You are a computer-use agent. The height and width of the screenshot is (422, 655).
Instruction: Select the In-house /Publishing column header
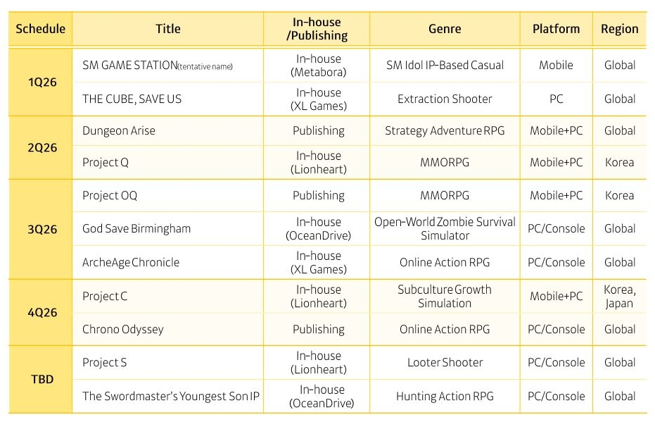pos(318,29)
